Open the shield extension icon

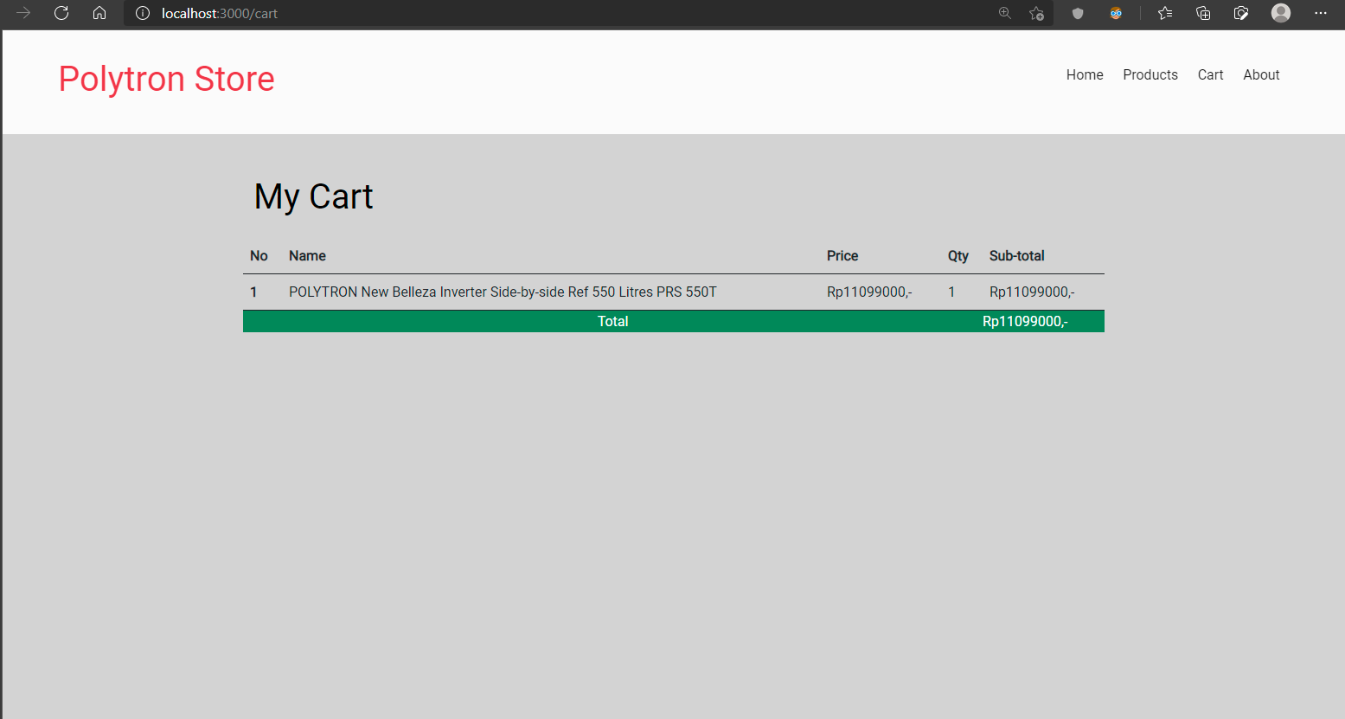(x=1078, y=13)
